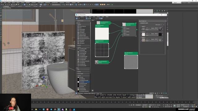Click Layer 2 black mask swatch

tap(160, 35)
